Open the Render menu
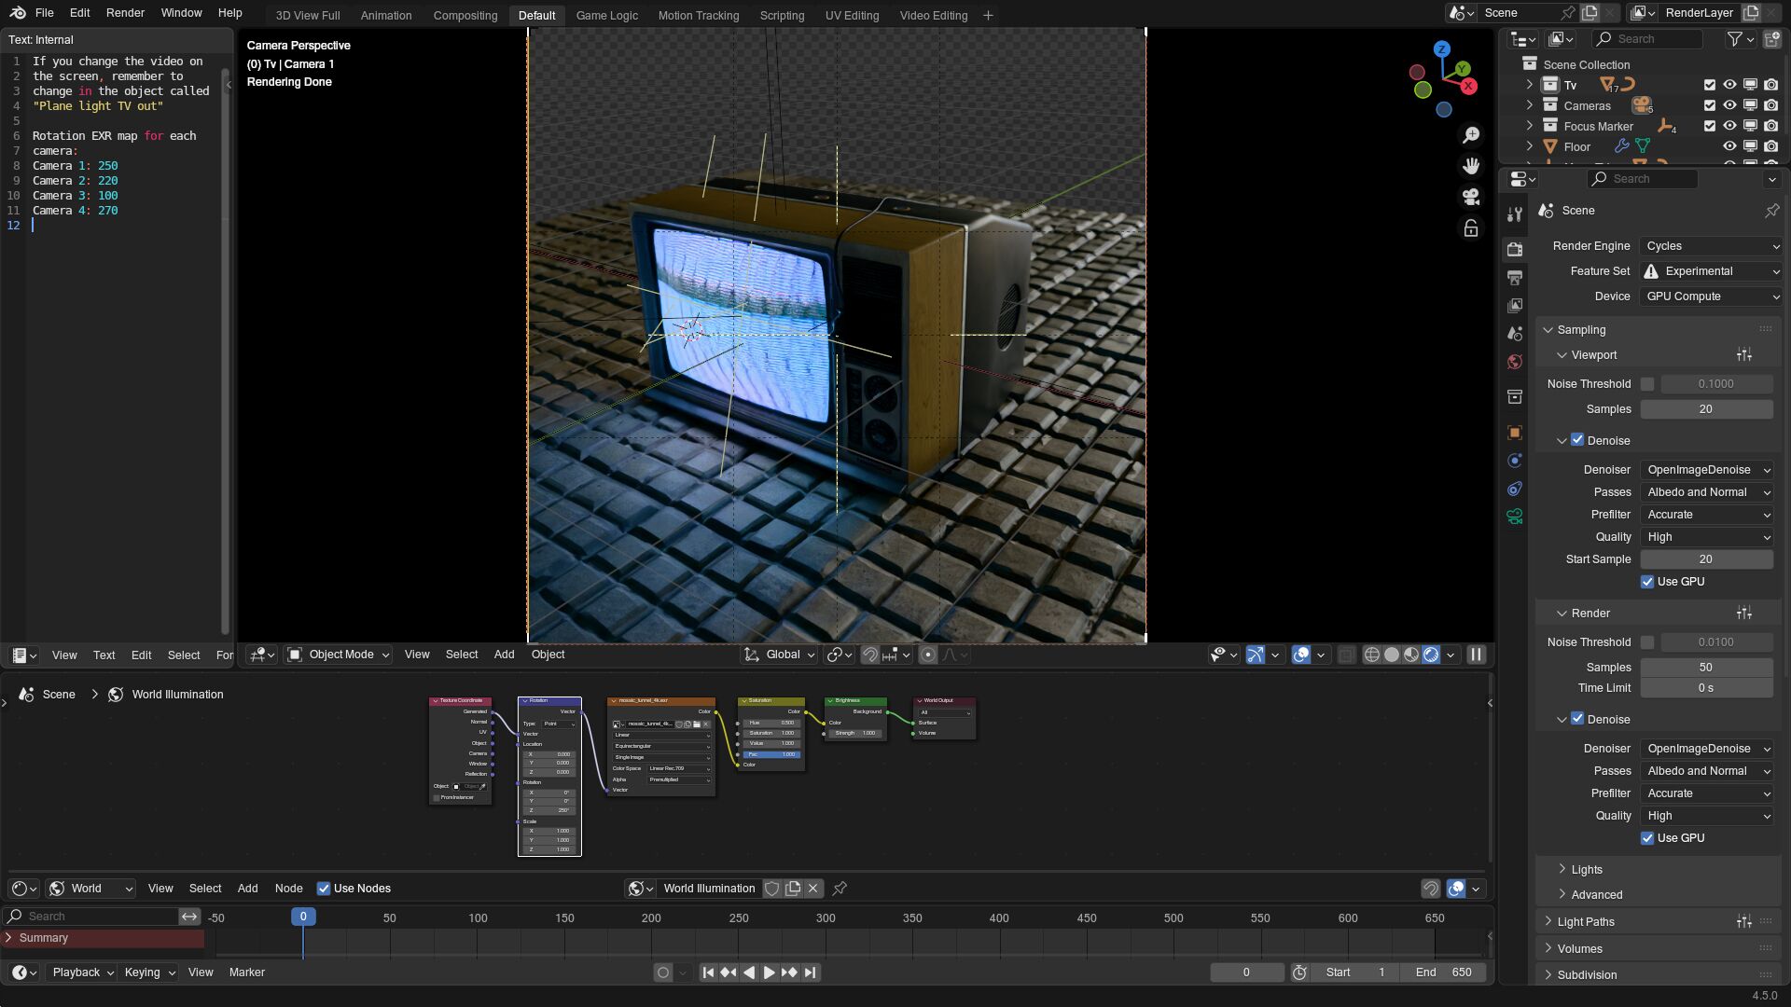Viewport: 1791px width, 1007px height. (125, 13)
